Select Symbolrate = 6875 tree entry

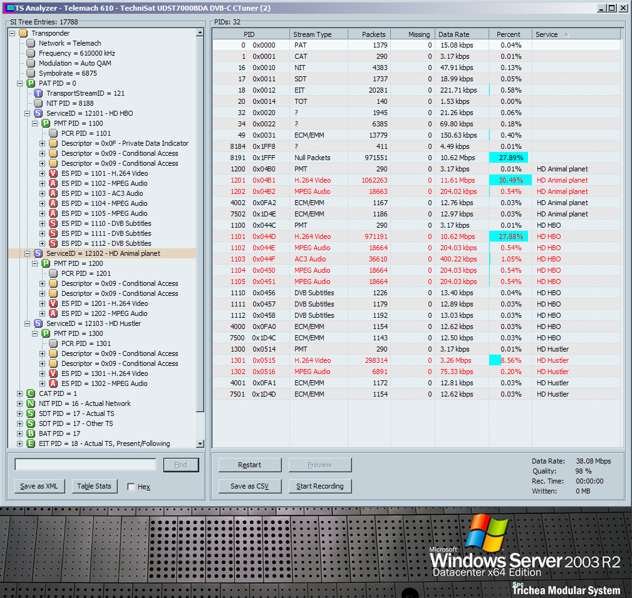point(68,73)
